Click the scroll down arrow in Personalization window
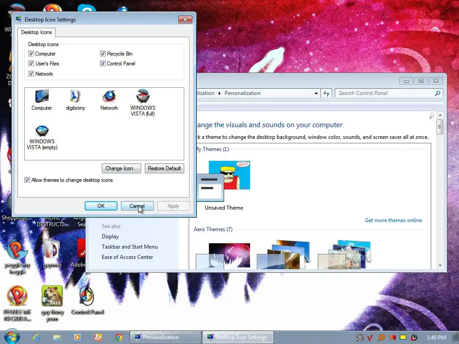 pyautogui.click(x=440, y=265)
